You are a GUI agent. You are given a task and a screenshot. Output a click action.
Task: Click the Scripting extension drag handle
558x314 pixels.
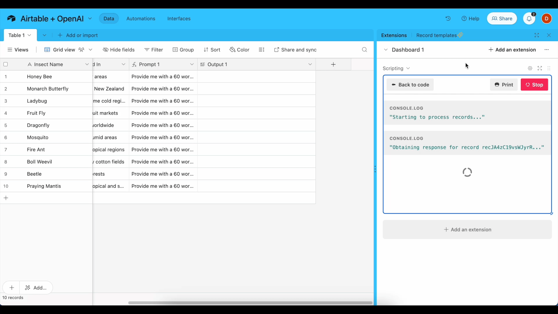tap(549, 68)
